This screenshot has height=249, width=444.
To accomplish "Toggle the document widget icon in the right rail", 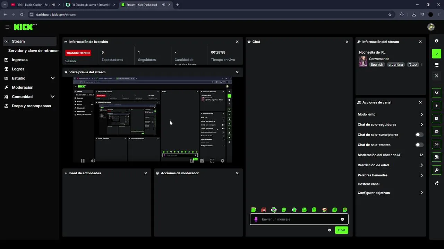I will [x=436, y=119].
